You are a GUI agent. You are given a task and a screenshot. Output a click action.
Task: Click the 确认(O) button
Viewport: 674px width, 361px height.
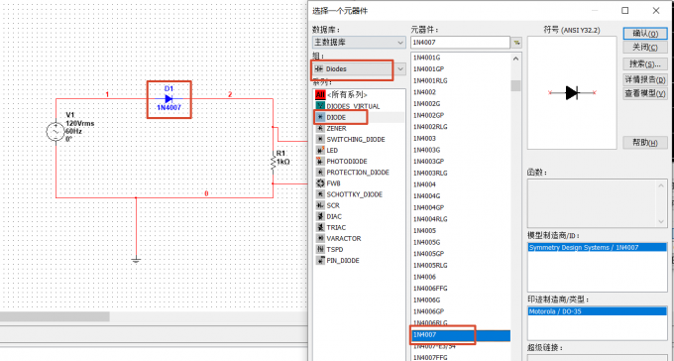(x=645, y=33)
